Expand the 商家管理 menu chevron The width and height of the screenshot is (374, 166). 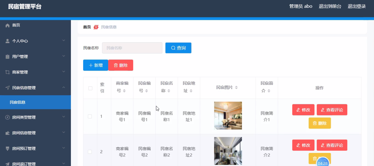(64, 72)
